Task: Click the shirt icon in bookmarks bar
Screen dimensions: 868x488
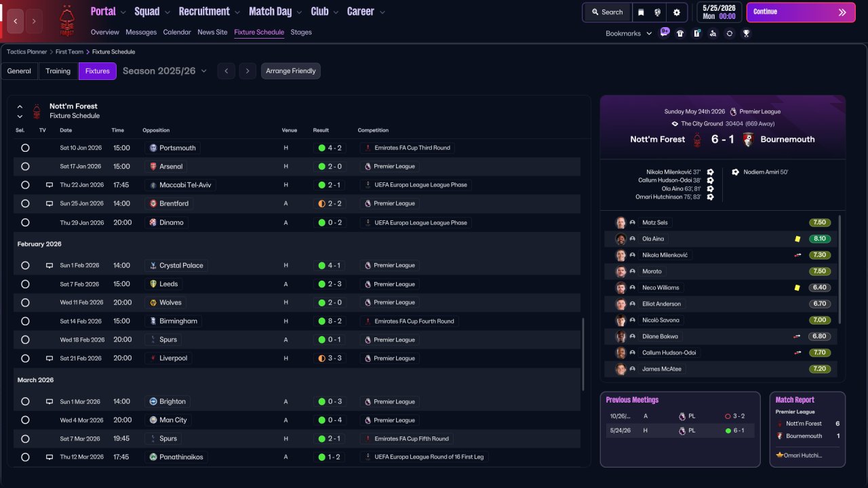Action: click(680, 33)
